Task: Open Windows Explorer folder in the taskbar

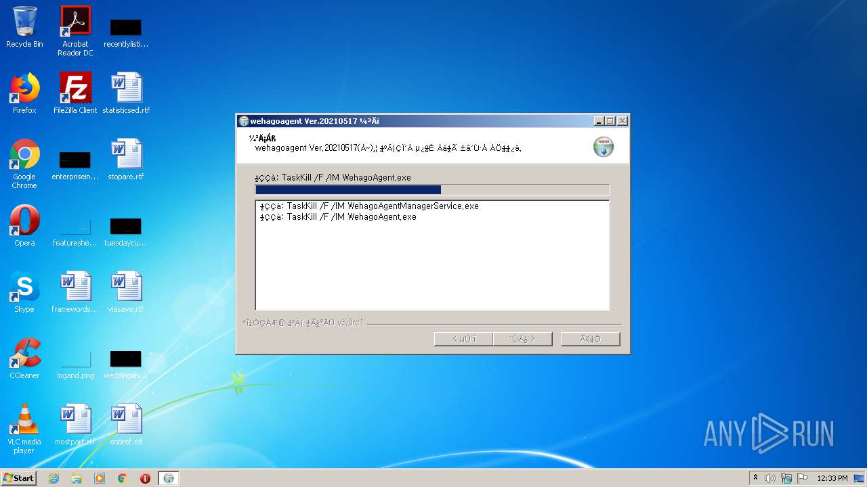Action: [77, 478]
